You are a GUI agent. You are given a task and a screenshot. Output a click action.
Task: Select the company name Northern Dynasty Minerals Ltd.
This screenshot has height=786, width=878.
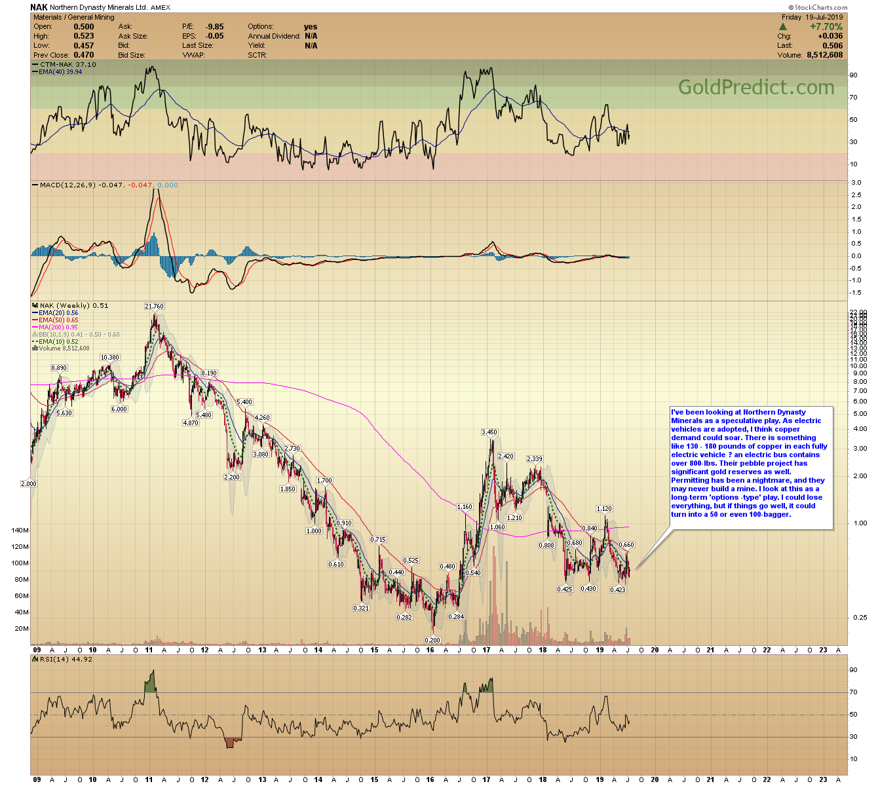click(100, 8)
